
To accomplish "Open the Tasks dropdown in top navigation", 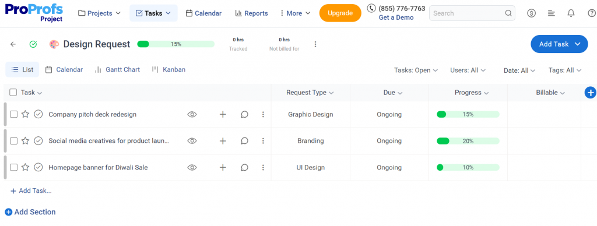I will coord(153,13).
